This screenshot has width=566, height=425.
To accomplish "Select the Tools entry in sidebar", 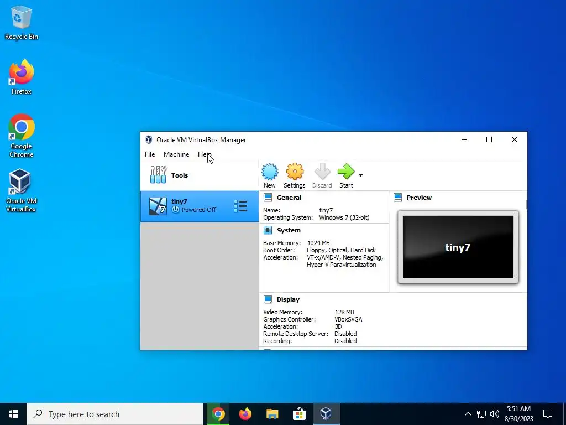I will (199, 175).
